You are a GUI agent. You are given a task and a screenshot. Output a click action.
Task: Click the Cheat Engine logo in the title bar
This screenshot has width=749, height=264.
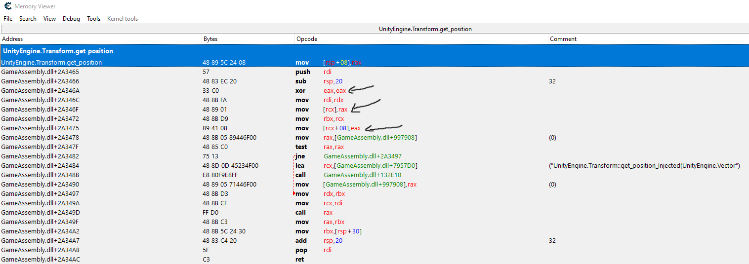8,6
